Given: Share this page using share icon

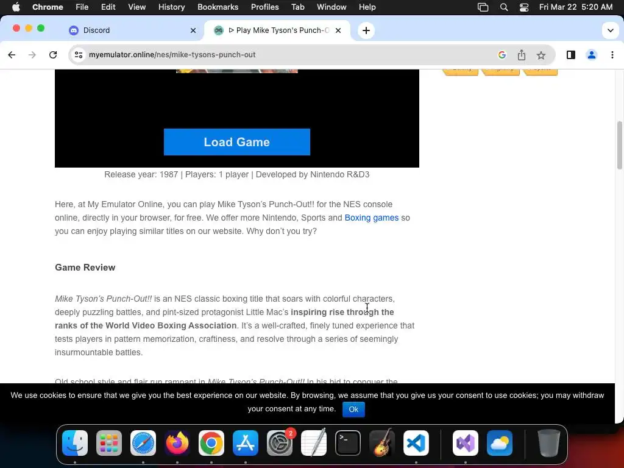Looking at the screenshot, I should (522, 55).
